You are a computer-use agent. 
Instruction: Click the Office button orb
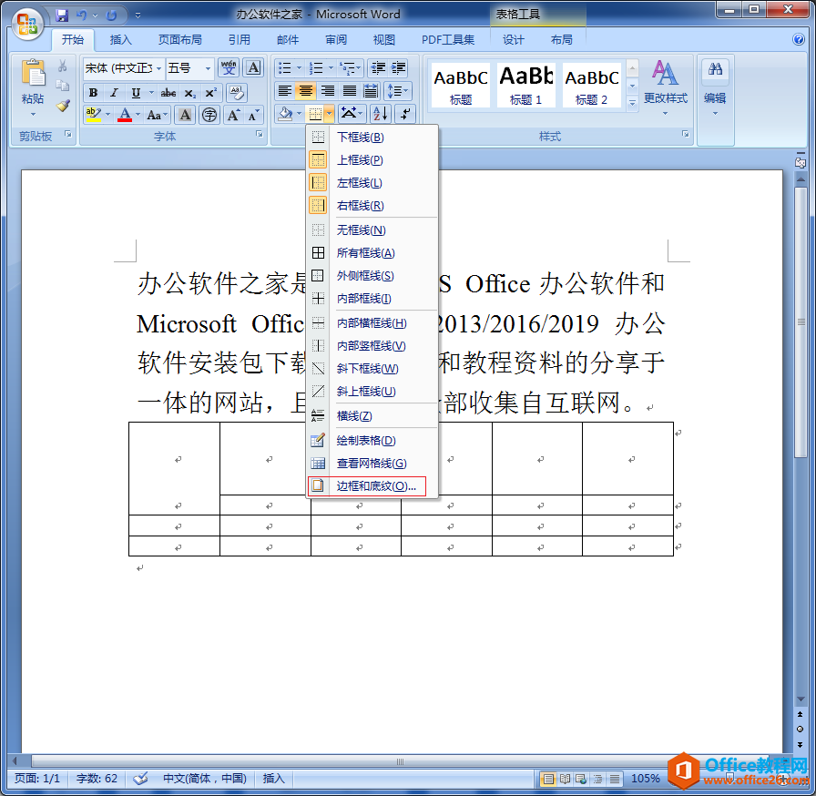[26, 24]
